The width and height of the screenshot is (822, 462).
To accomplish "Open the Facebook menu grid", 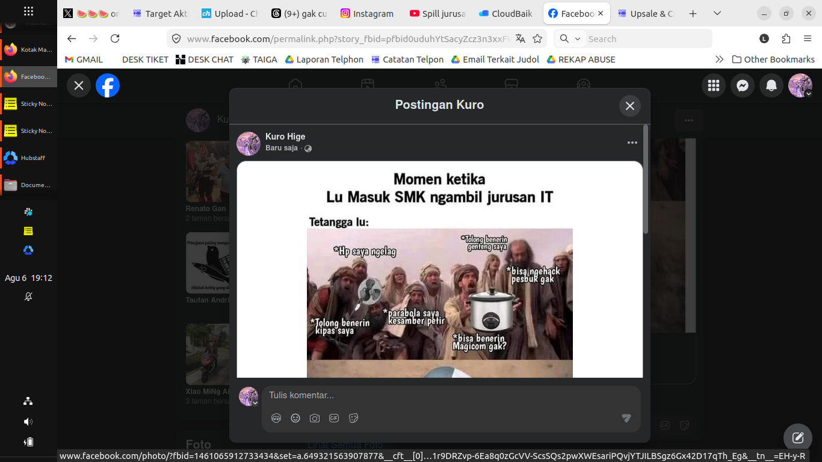I will point(714,85).
